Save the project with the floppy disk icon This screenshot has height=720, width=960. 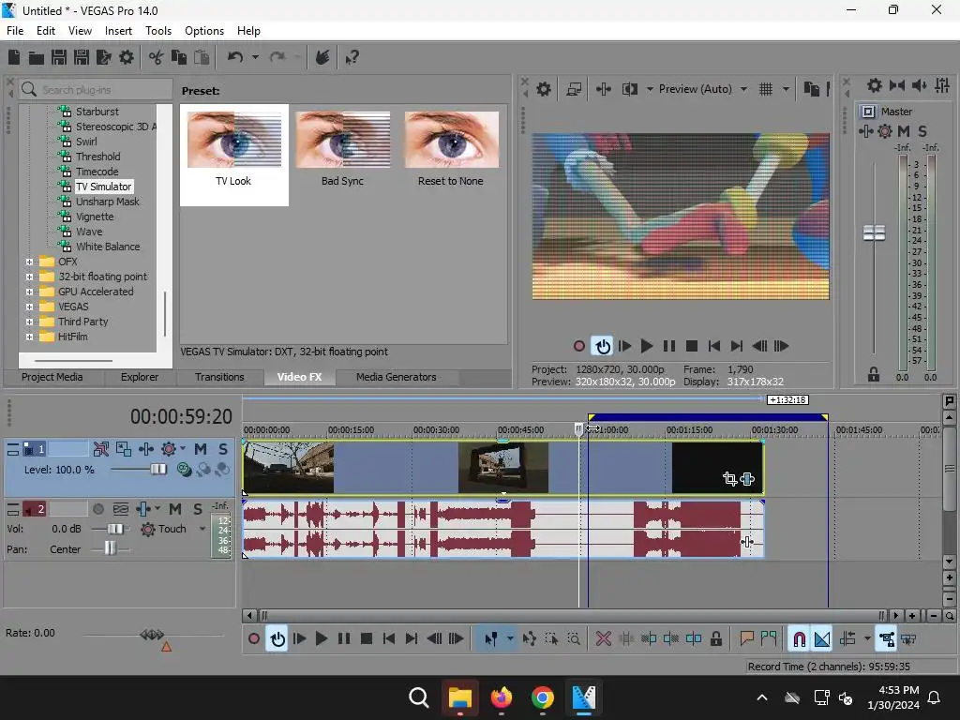(x=59, y=57)
